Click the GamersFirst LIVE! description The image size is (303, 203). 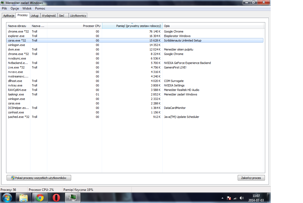[175, 67]
